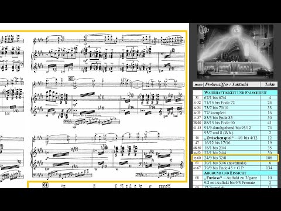281x211 pixels.
Task: Click rehearsal mark 61 in the score
Action: click(45, 185)
